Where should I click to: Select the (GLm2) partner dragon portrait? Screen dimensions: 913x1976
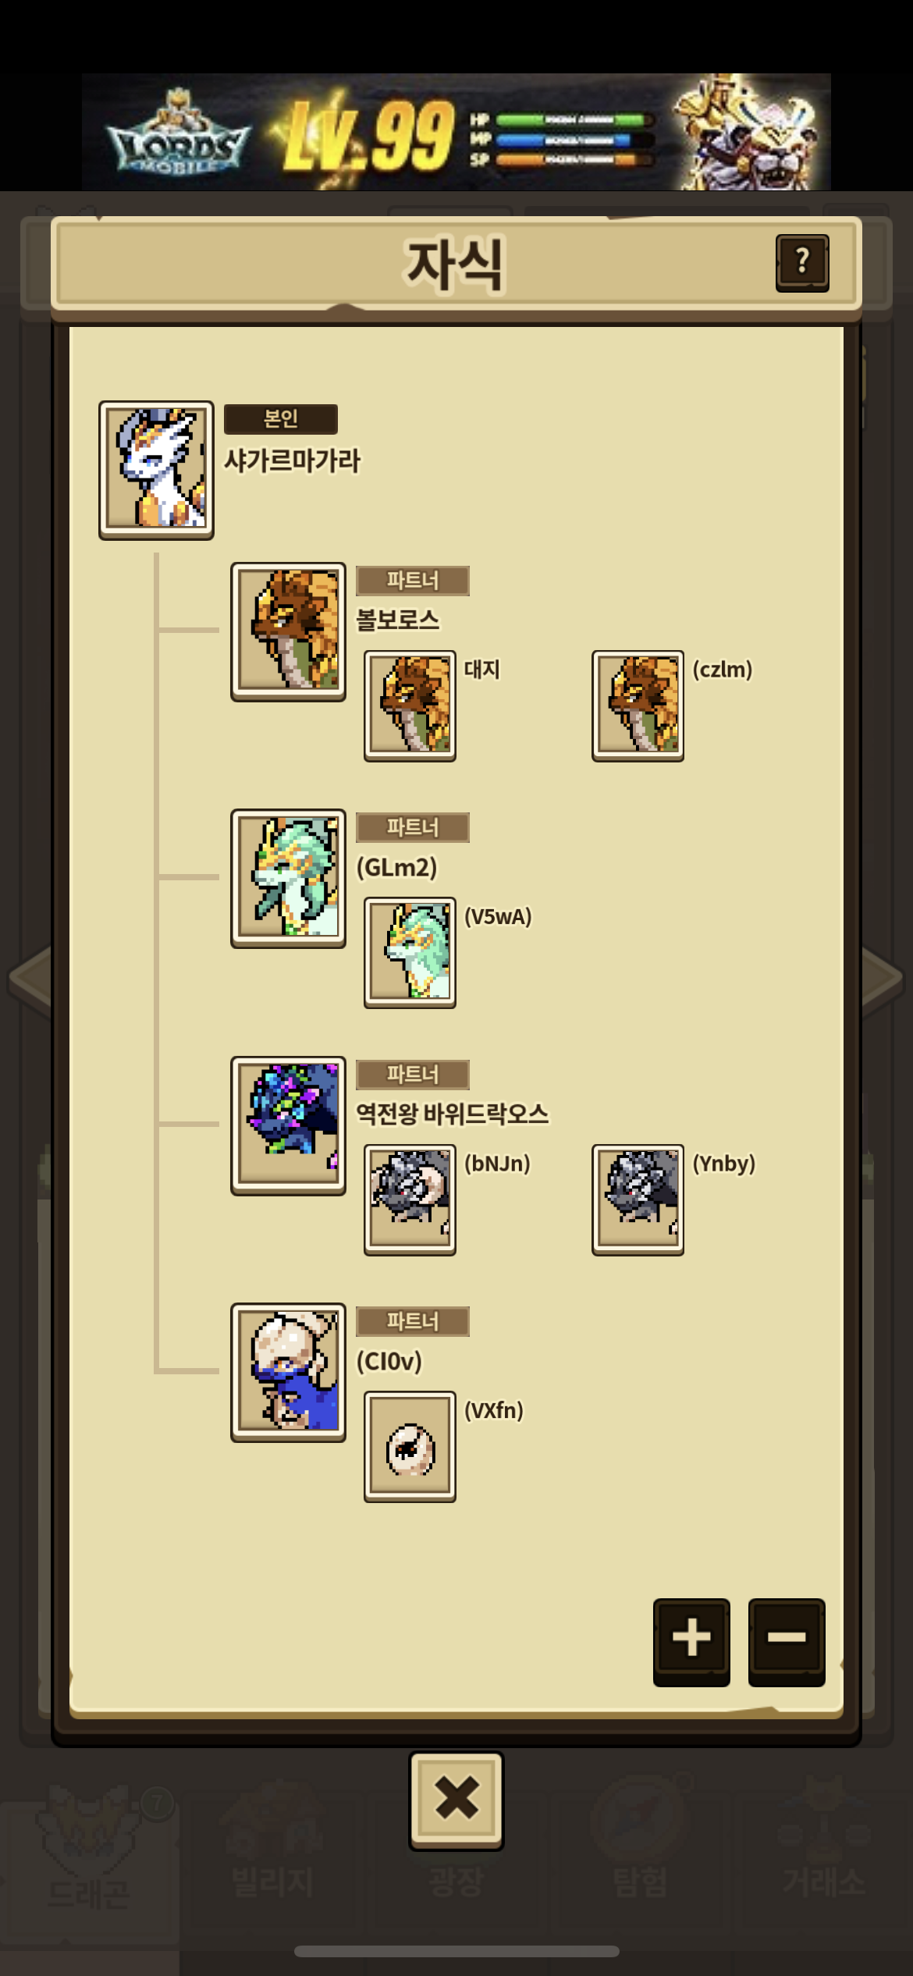(288, 878)
